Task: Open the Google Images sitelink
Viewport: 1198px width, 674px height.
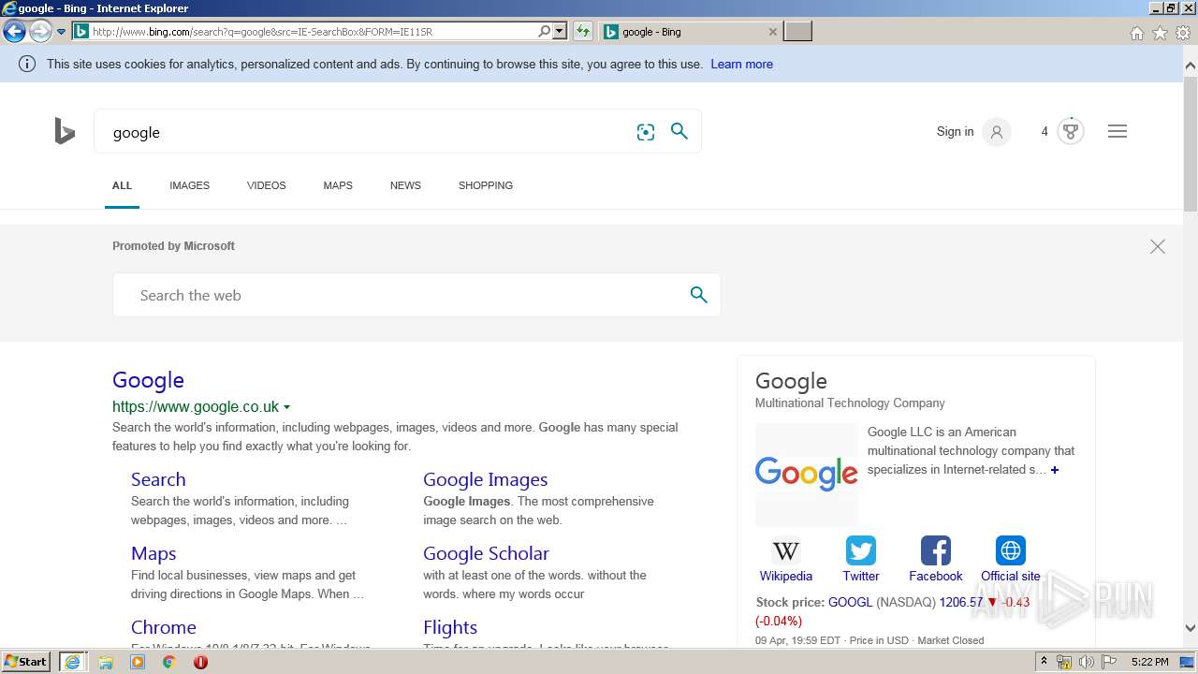Action: click(485, 479)
